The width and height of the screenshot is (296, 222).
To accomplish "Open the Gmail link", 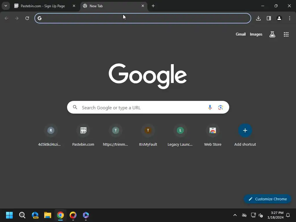I will point(241,34).
